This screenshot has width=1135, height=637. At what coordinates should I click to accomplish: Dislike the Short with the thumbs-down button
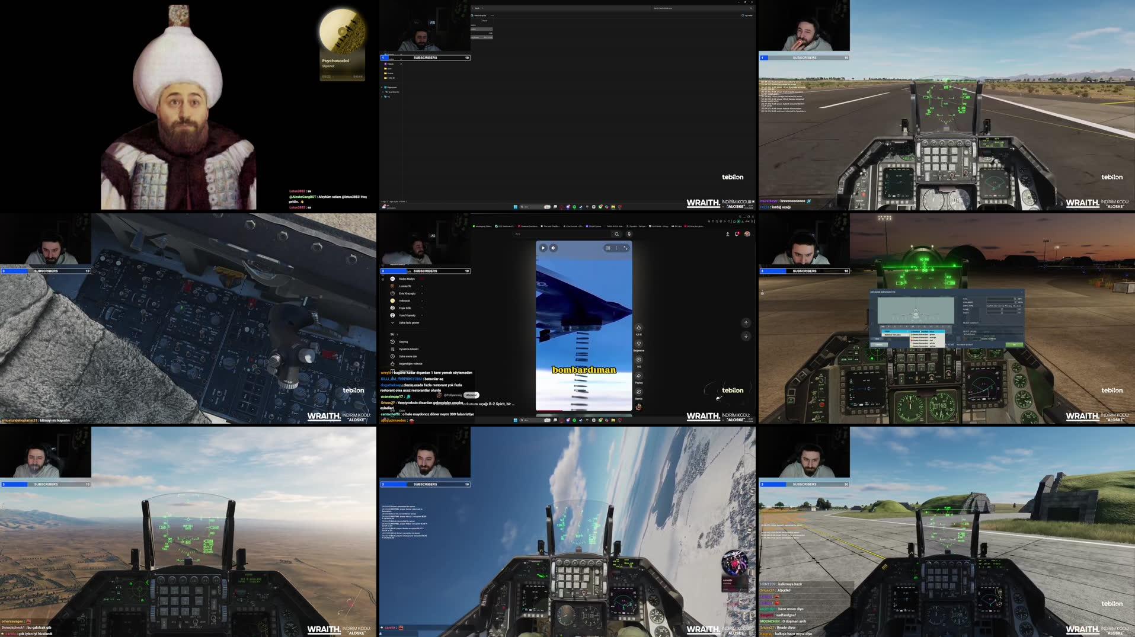pyautogui.click(x=639, y=344)
